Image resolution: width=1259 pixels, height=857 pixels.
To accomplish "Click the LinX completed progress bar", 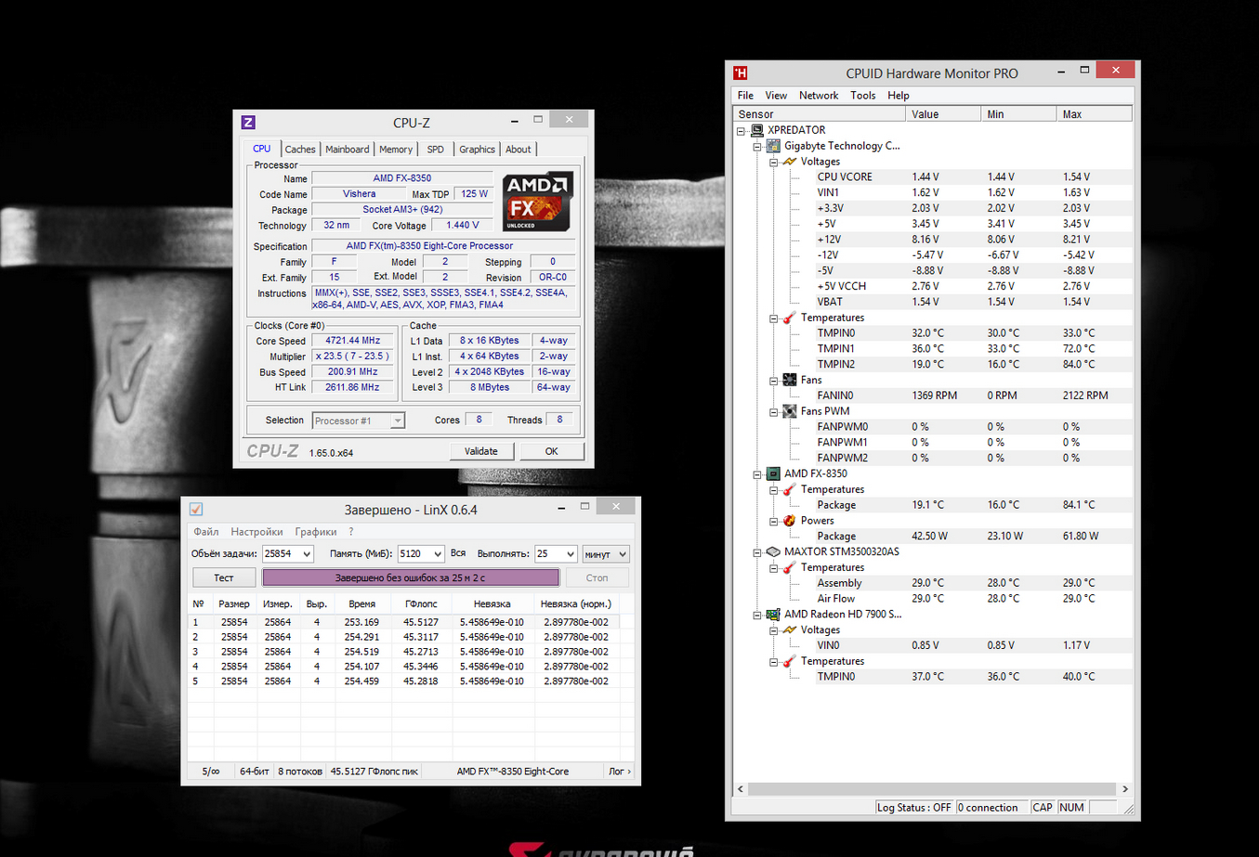I will pos(411,578).
